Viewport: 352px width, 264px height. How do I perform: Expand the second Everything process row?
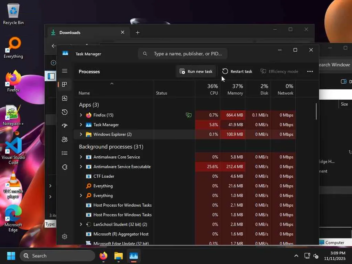81,196
